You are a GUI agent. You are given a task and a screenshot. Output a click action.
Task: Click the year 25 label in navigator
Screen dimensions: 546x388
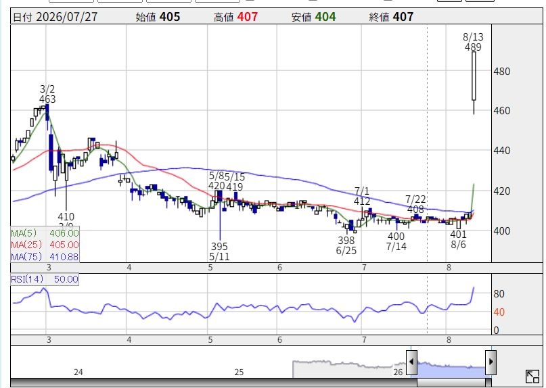click(x=239, y=372)
